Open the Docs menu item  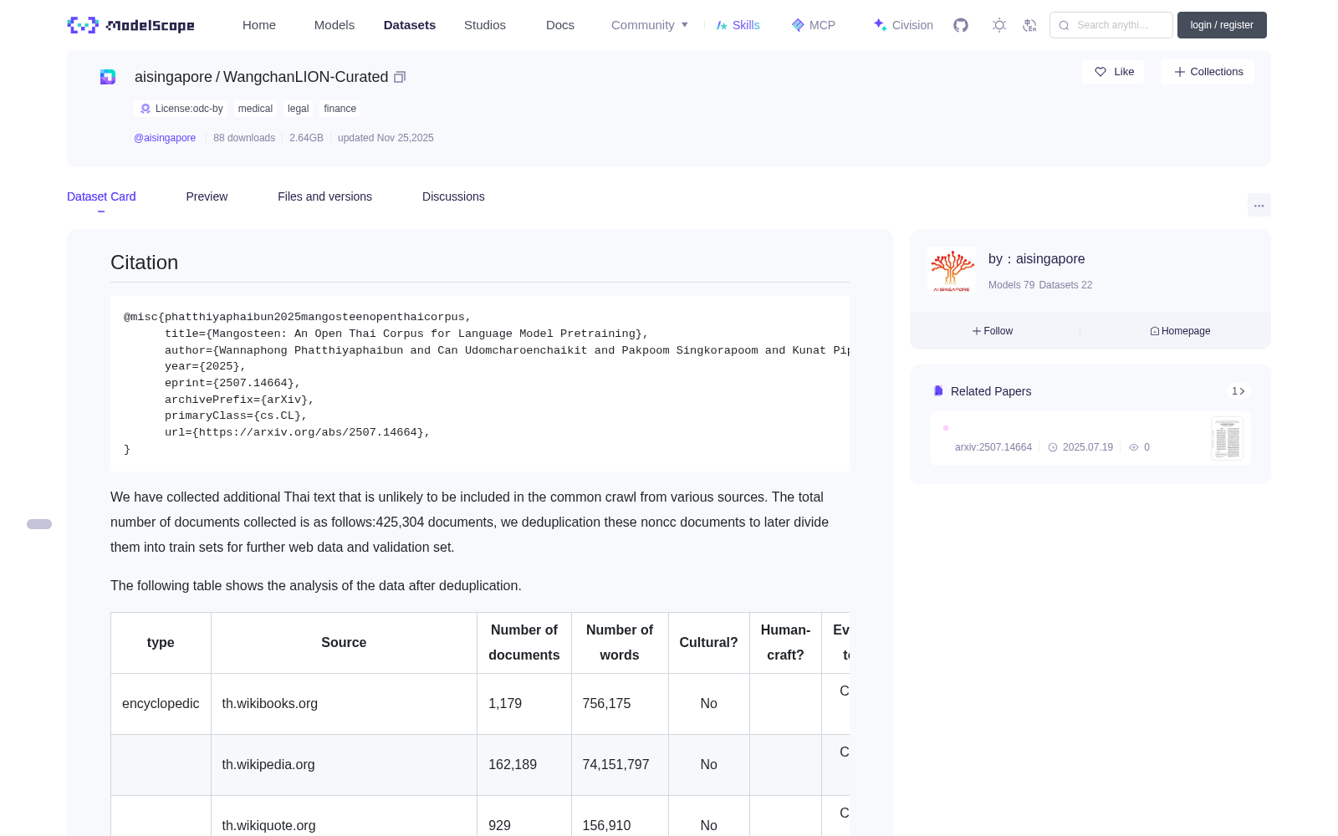pyautogui.click(x=560, y=25)
